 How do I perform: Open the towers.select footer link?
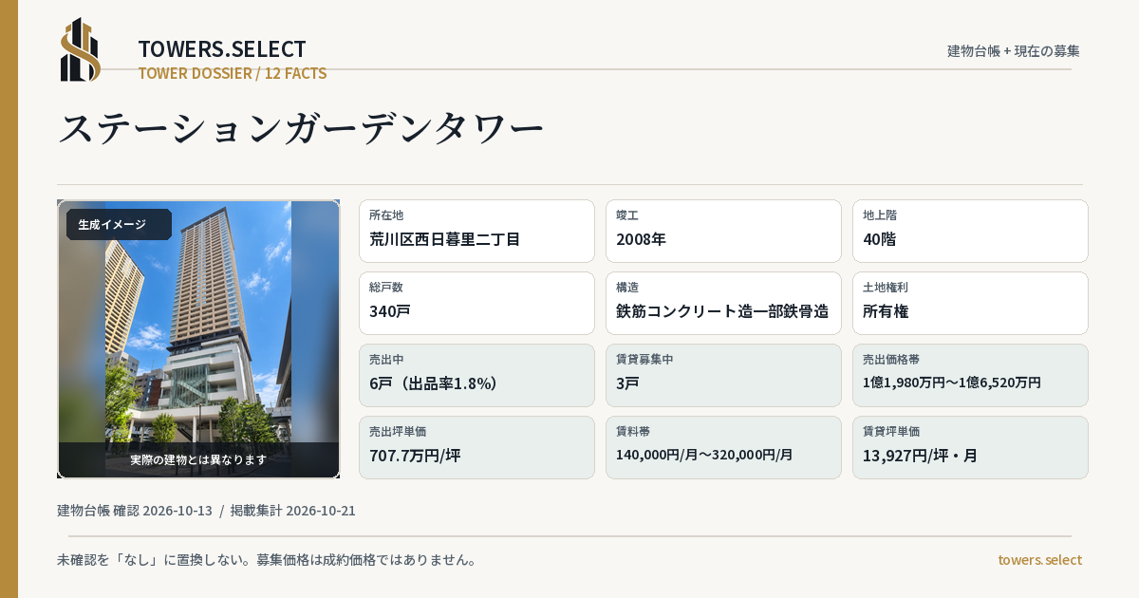[x=1039, y=560]
